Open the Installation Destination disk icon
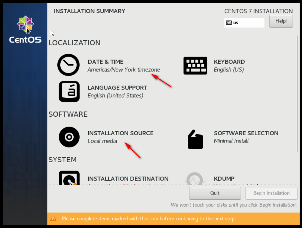This screenshot has height=228, width=302. pos(69,178)
